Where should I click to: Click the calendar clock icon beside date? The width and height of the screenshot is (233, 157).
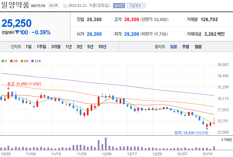pos(65,6)
